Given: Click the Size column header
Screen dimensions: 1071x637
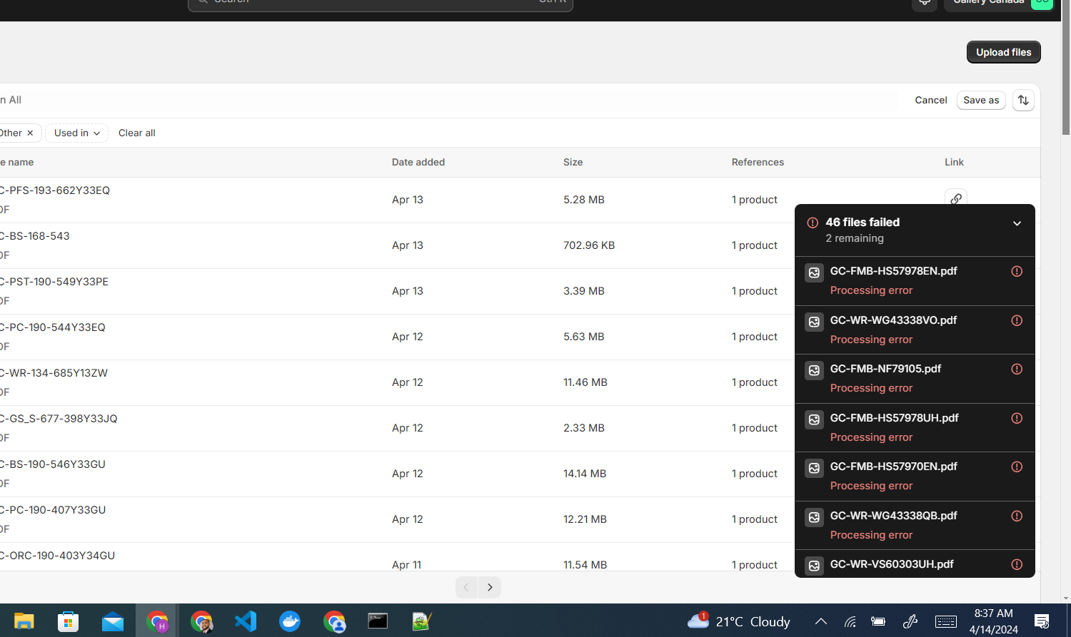Looking at the screenshot, I should click(573, 162).
